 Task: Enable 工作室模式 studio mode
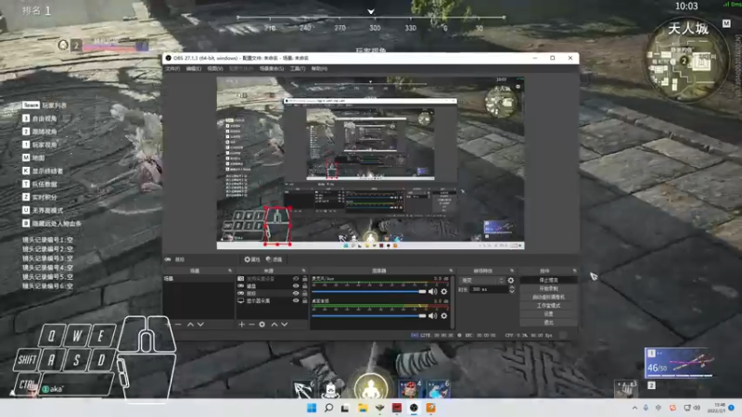pyautogui.click(x=548, y=306)
